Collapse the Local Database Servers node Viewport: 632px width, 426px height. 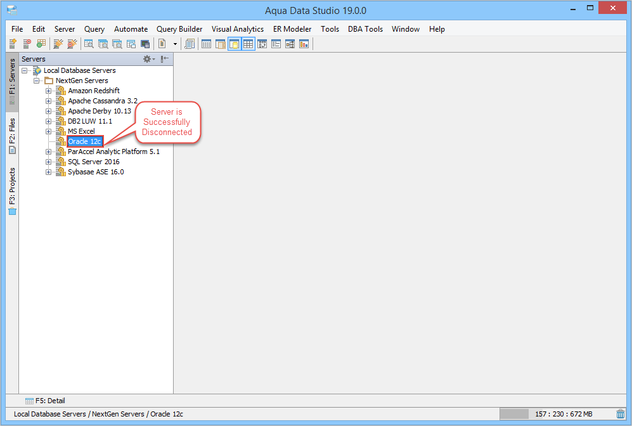[24, 70]
